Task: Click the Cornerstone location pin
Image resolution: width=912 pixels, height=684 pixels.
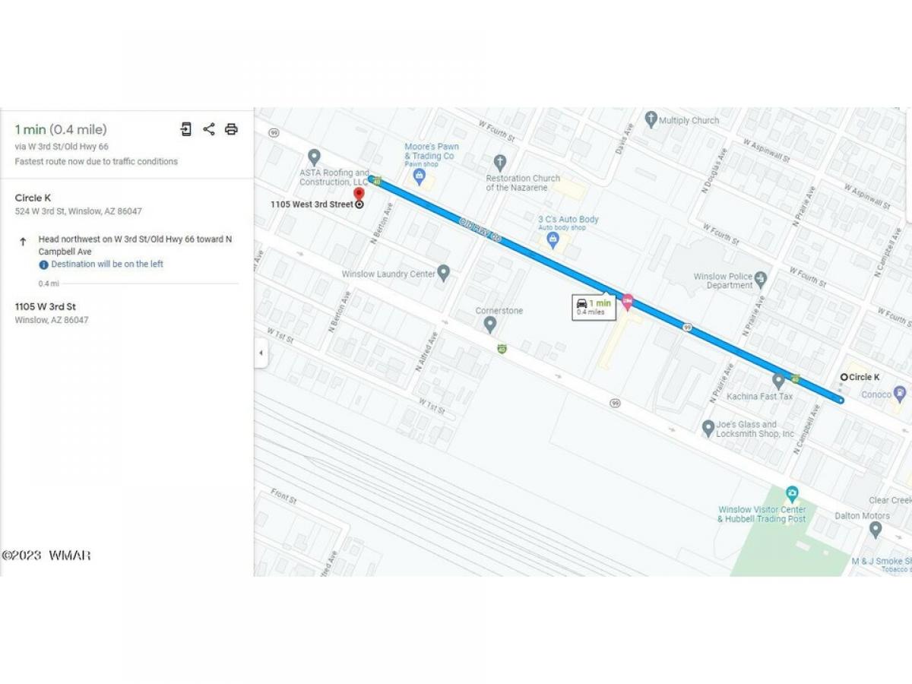Action: pyautogui.click(x=490, y=325)
